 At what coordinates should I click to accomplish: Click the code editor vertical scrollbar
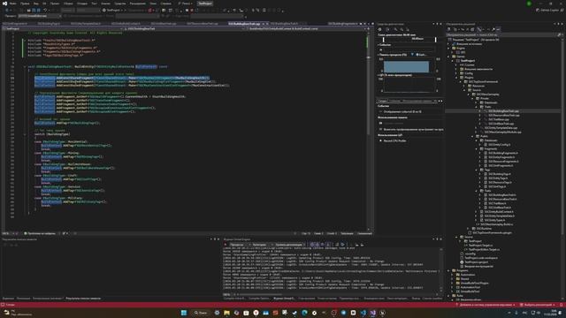pos(369,131)
